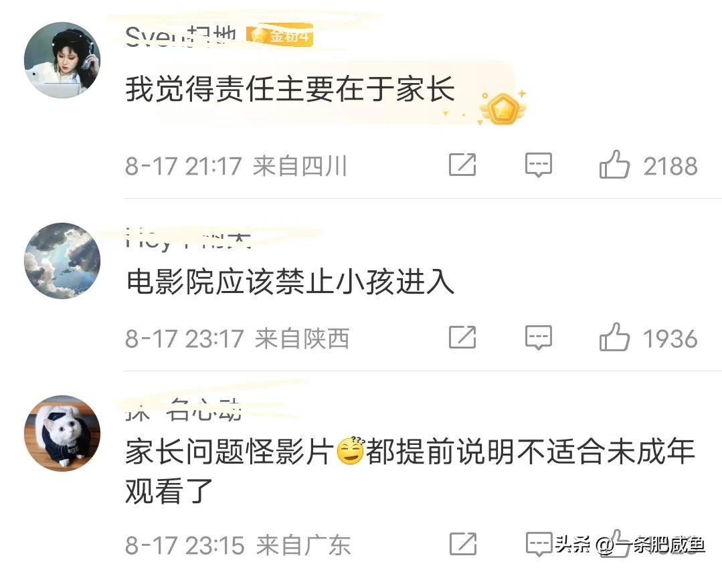Tap the 2188 like count
This screenshot has height=570, width=722.
pos(670,166)
